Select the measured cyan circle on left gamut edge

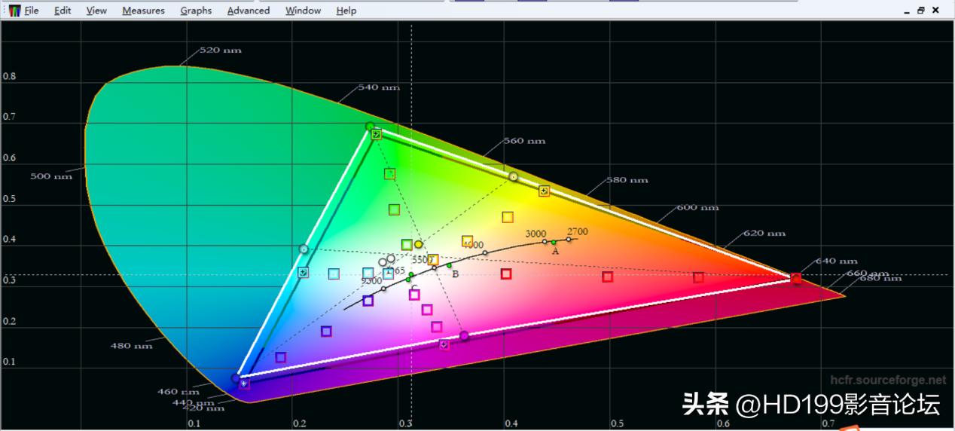pos(304,249)
